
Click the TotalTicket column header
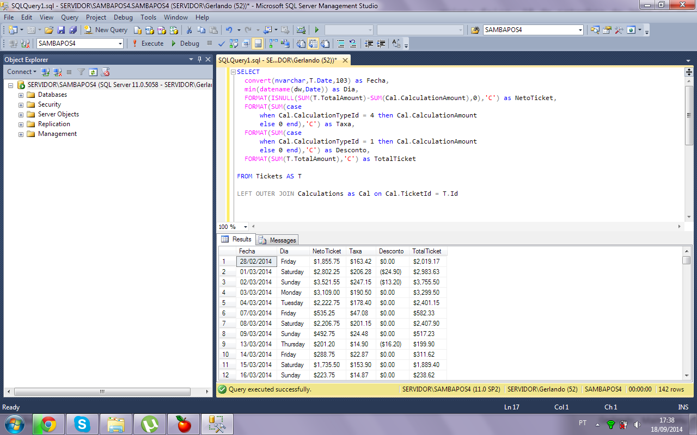pyautogui.click(x=427, y=251)
